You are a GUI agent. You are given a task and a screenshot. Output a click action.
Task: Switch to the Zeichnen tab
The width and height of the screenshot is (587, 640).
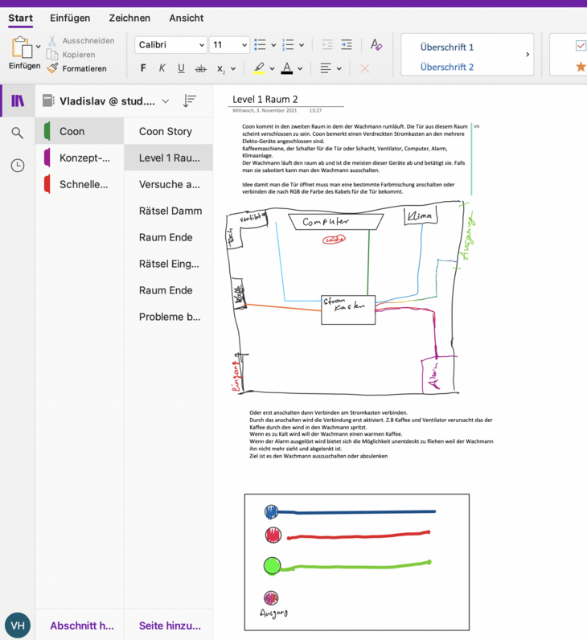pyautogui.click(x=129, y=18)
